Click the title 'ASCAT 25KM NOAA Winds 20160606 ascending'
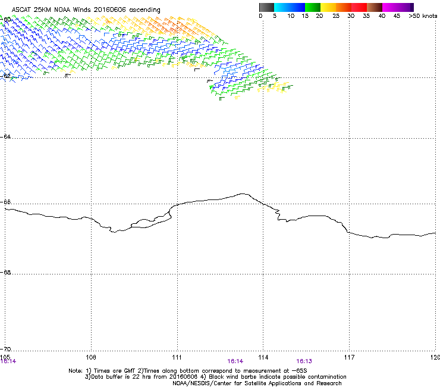The image size is (440, 387). click(x=86, y=10)
